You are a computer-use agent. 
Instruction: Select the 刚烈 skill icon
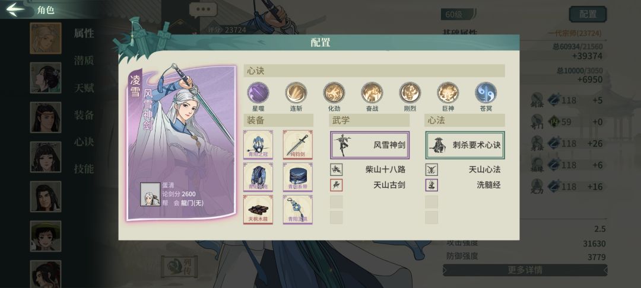click(x=410, y=92)
